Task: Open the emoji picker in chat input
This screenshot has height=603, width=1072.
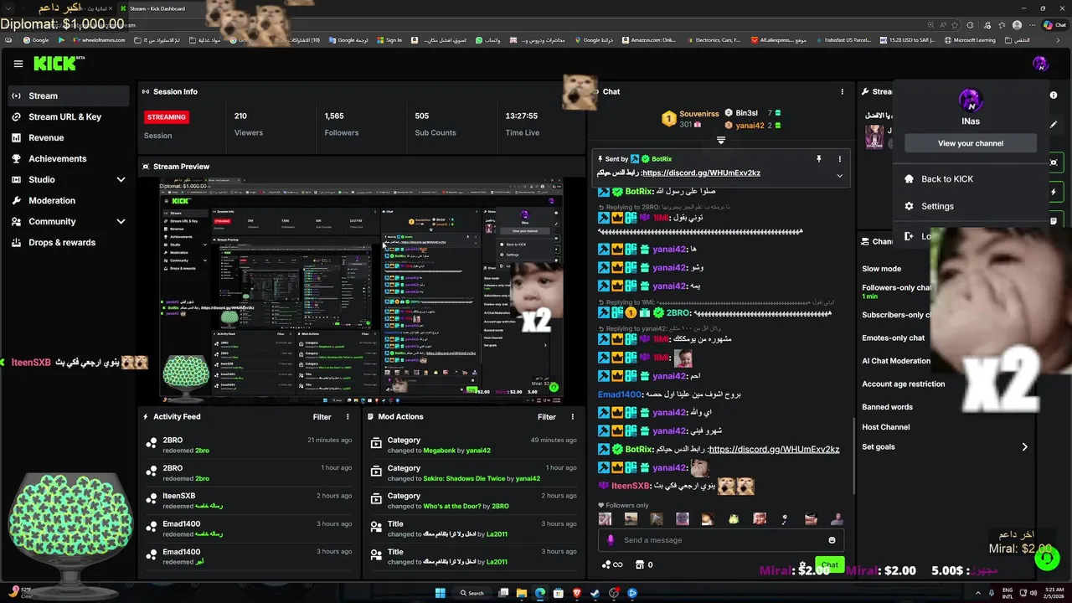Action: pos(832,540)
